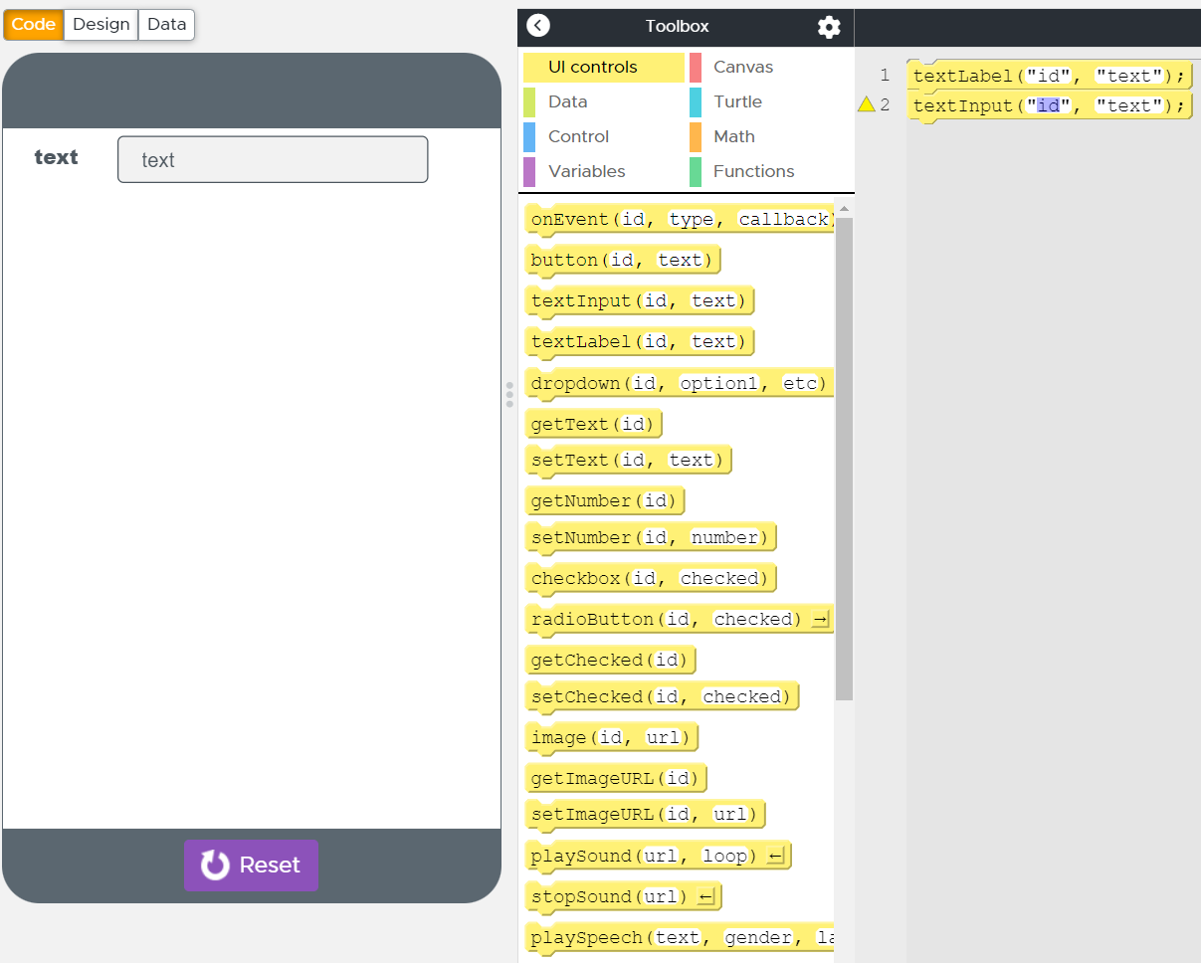Click the option1 parameter in dropdown block
The image size is (1201, 963).
pos(719,384)
